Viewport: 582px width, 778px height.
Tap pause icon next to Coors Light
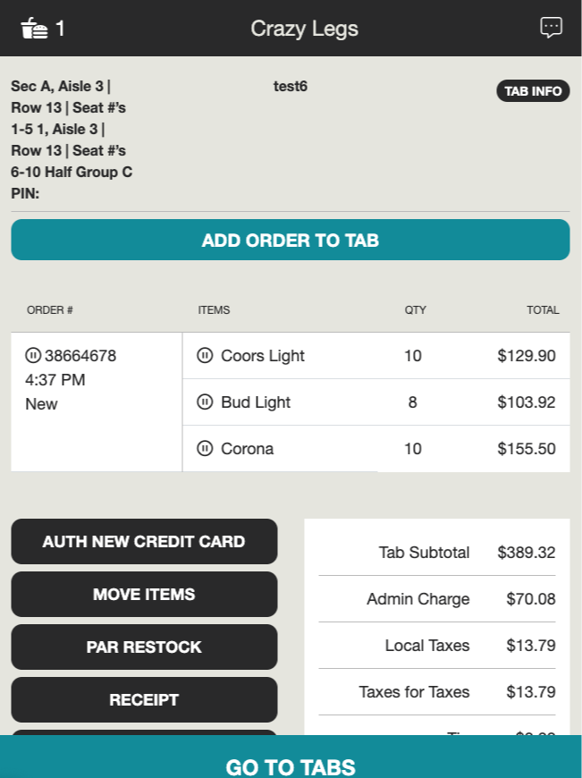coord(205,355)
